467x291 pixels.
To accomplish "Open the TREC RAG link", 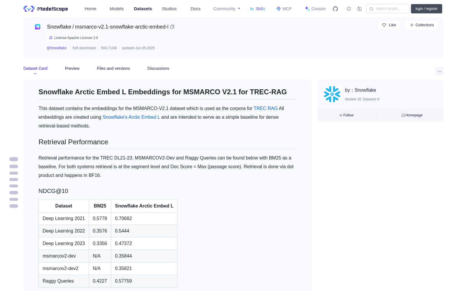I will click(x=266, y=108).
